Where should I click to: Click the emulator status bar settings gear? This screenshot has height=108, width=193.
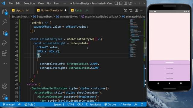[x=155, y=11]
